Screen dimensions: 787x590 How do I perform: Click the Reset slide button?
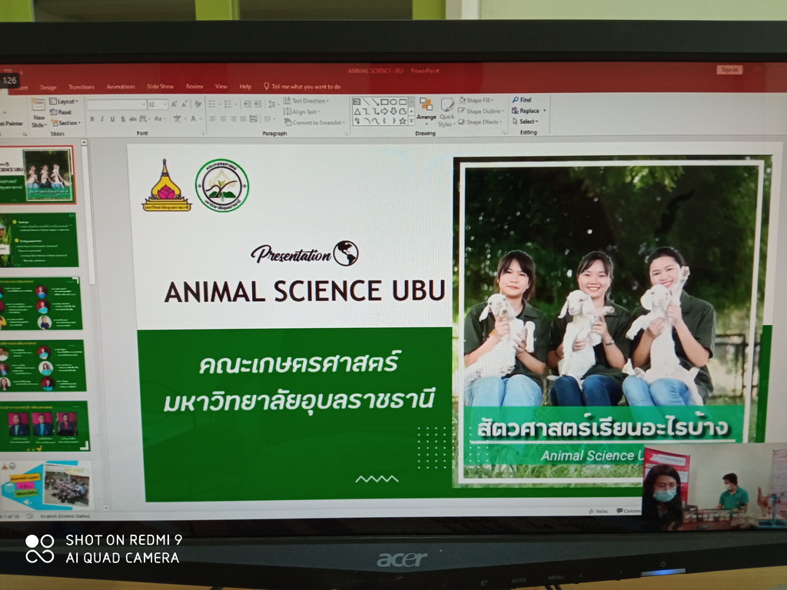(x=61, y=112)
